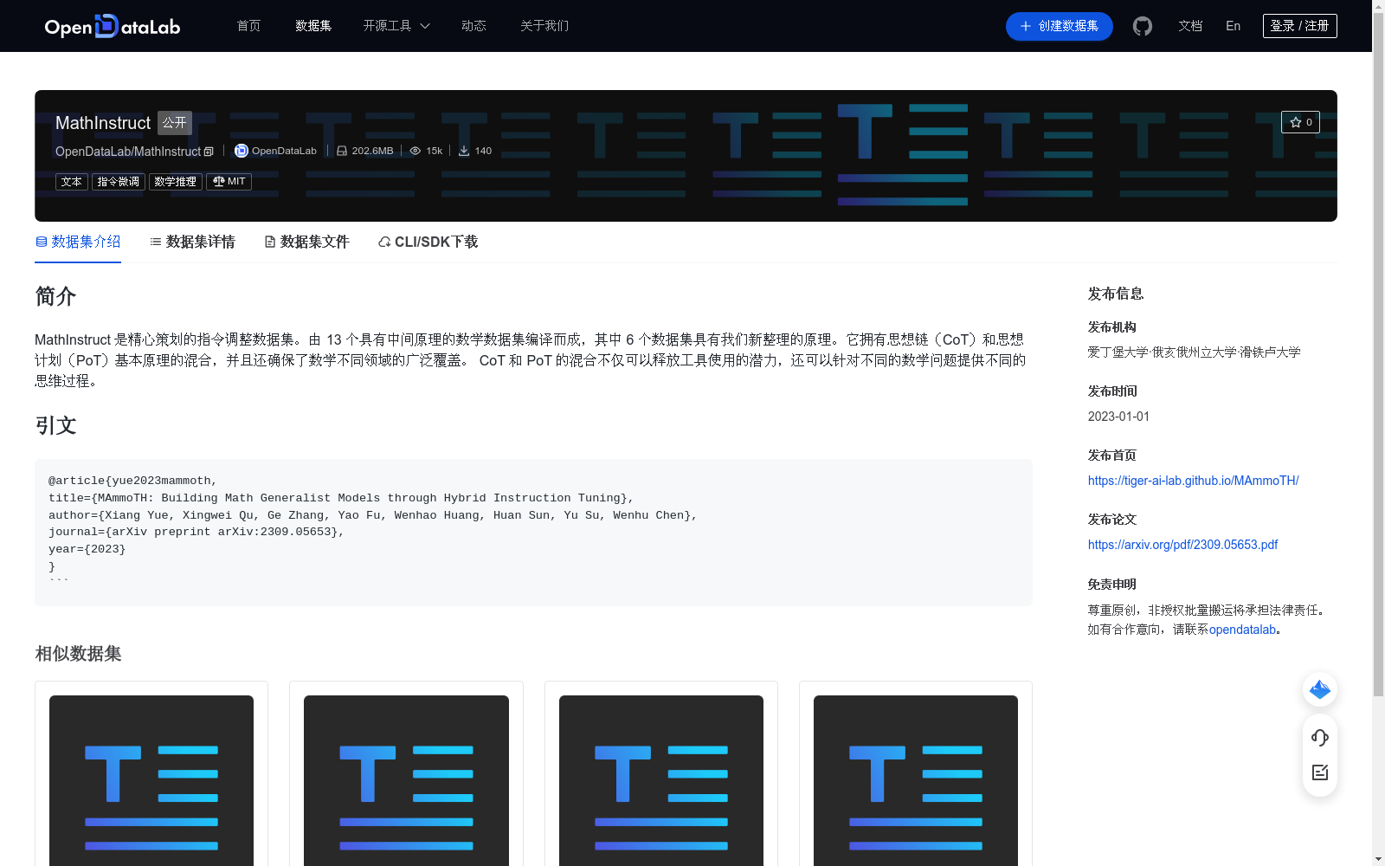The image size is (1385, 866).
Task: Toggle the 数学推理 tag filter
Action: [174, 181]
